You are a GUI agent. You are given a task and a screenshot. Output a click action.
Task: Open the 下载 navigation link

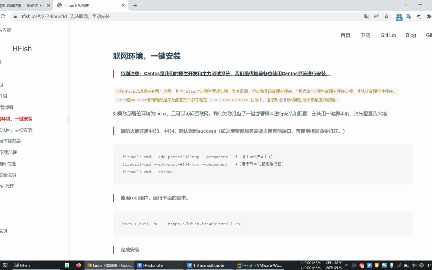[365, 35]
